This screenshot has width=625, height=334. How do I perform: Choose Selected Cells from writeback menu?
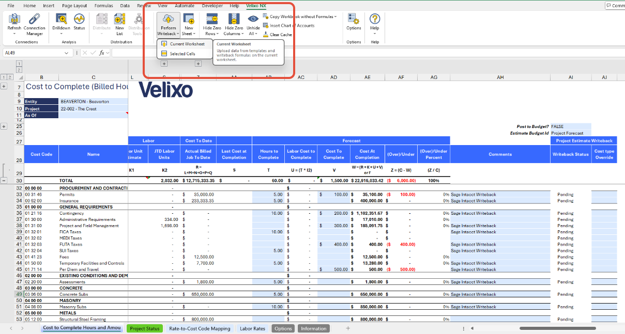coord(182,54)
